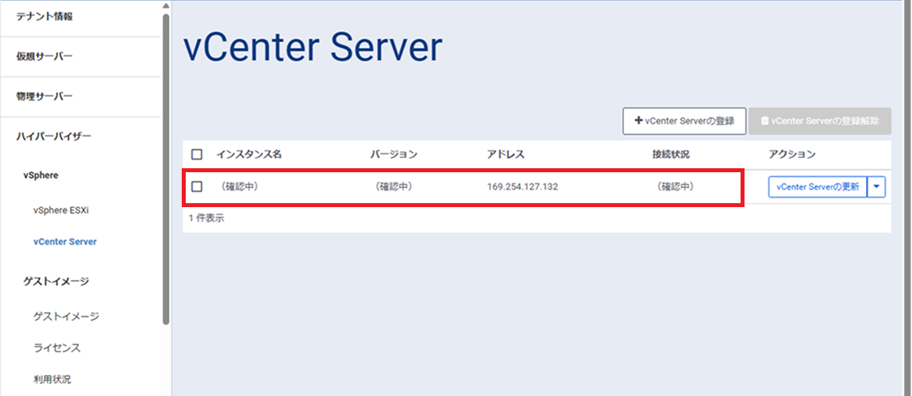Image resolution: width=912 pixels, height=396 pixels.
Task: Select vCenter Server sidebar item
Action: pyautogui.click(x=65, y=241)
